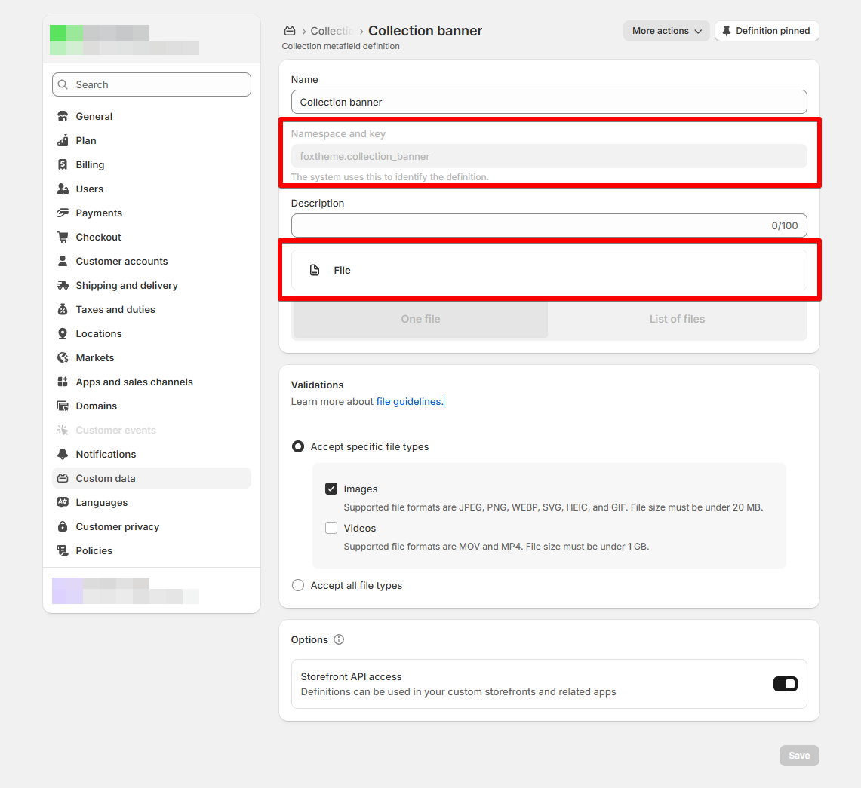The height and width of the screenshot is (788, 861).
Task: Click the Notifications bell icon
Action: (x=63, y=454)
